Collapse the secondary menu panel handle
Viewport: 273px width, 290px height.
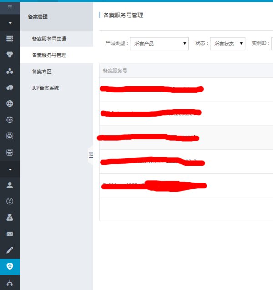(x=91, y=155)
